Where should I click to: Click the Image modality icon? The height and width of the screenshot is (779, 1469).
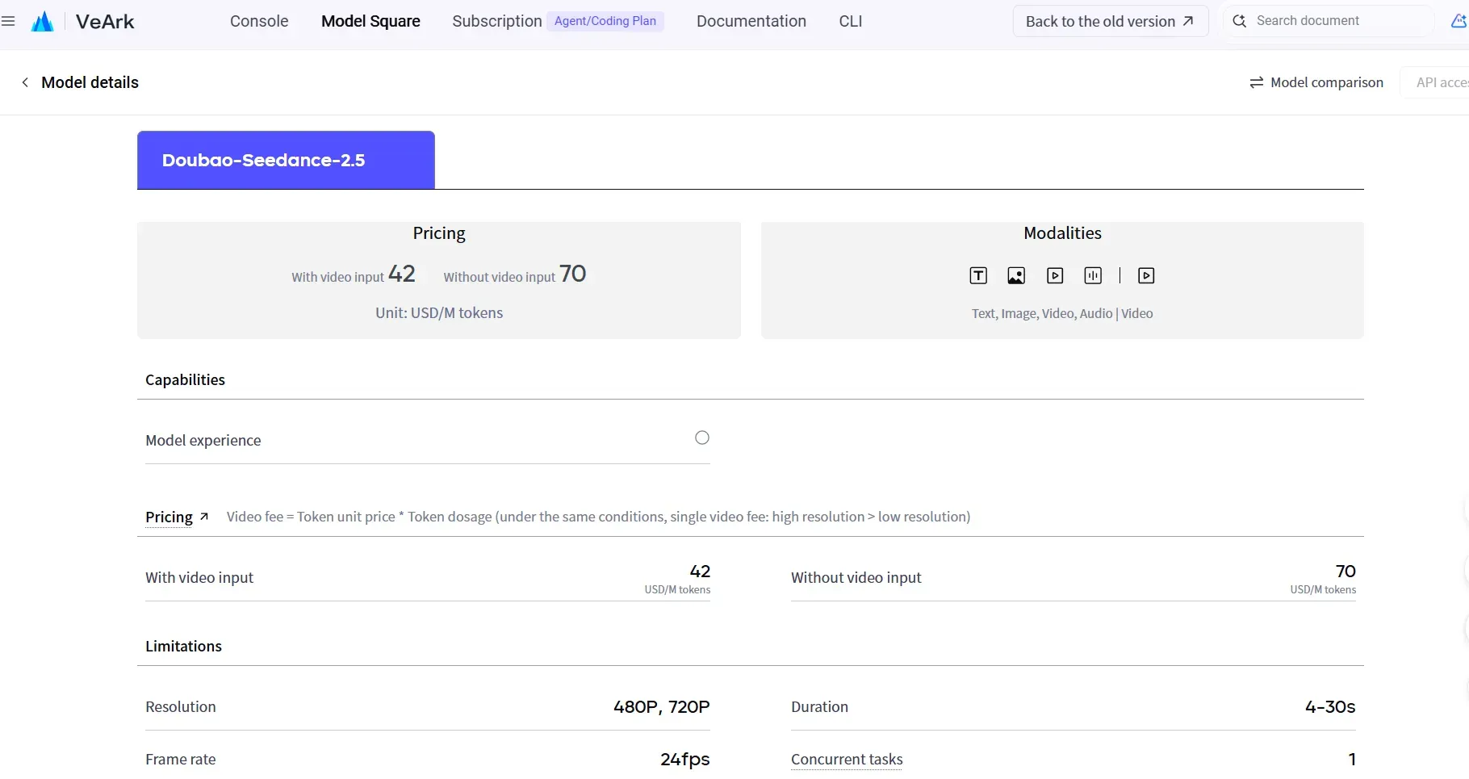pyautogui.click(x=1016, y=276)
